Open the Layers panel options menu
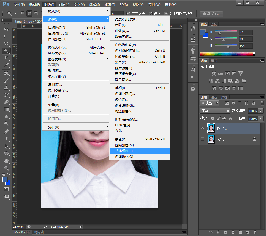The image size is (266, 236). 261,97
